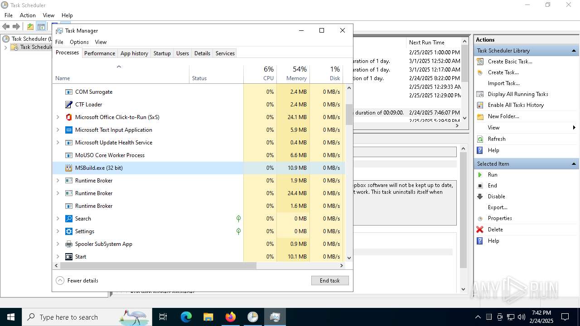The height and width of the screenshot is (326, 580).
Task: Click the End task button
Action: click(x=330, y=281)
